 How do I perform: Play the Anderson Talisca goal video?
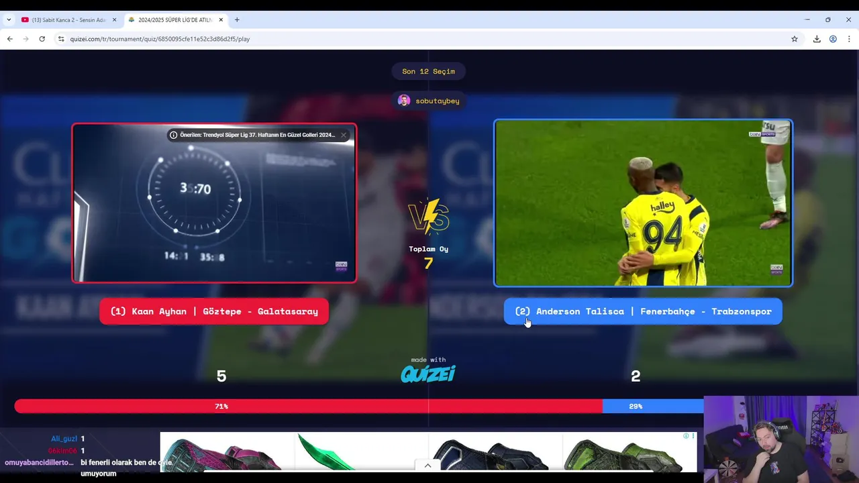tap(643, 203)
